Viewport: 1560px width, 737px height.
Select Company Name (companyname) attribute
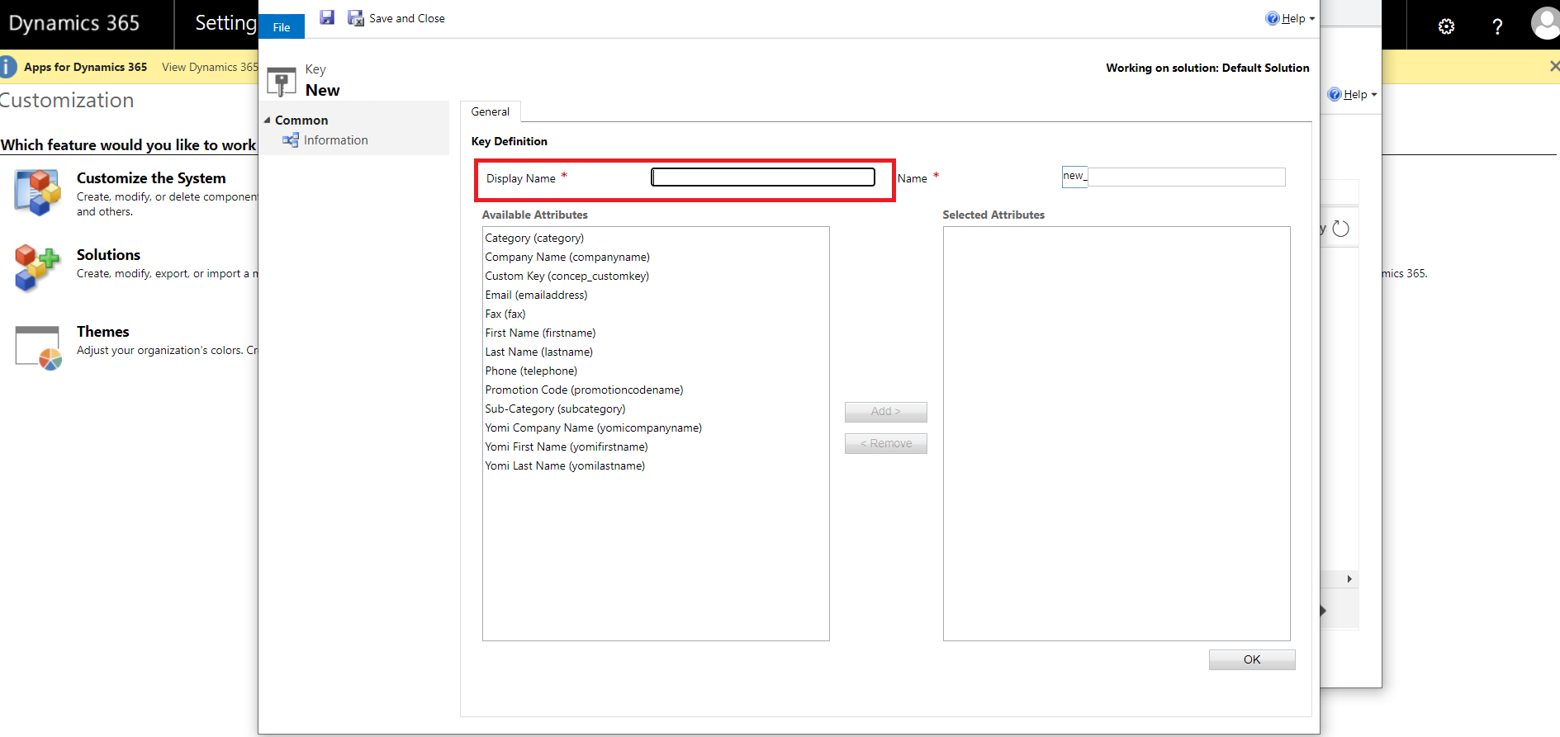[567, 257]
